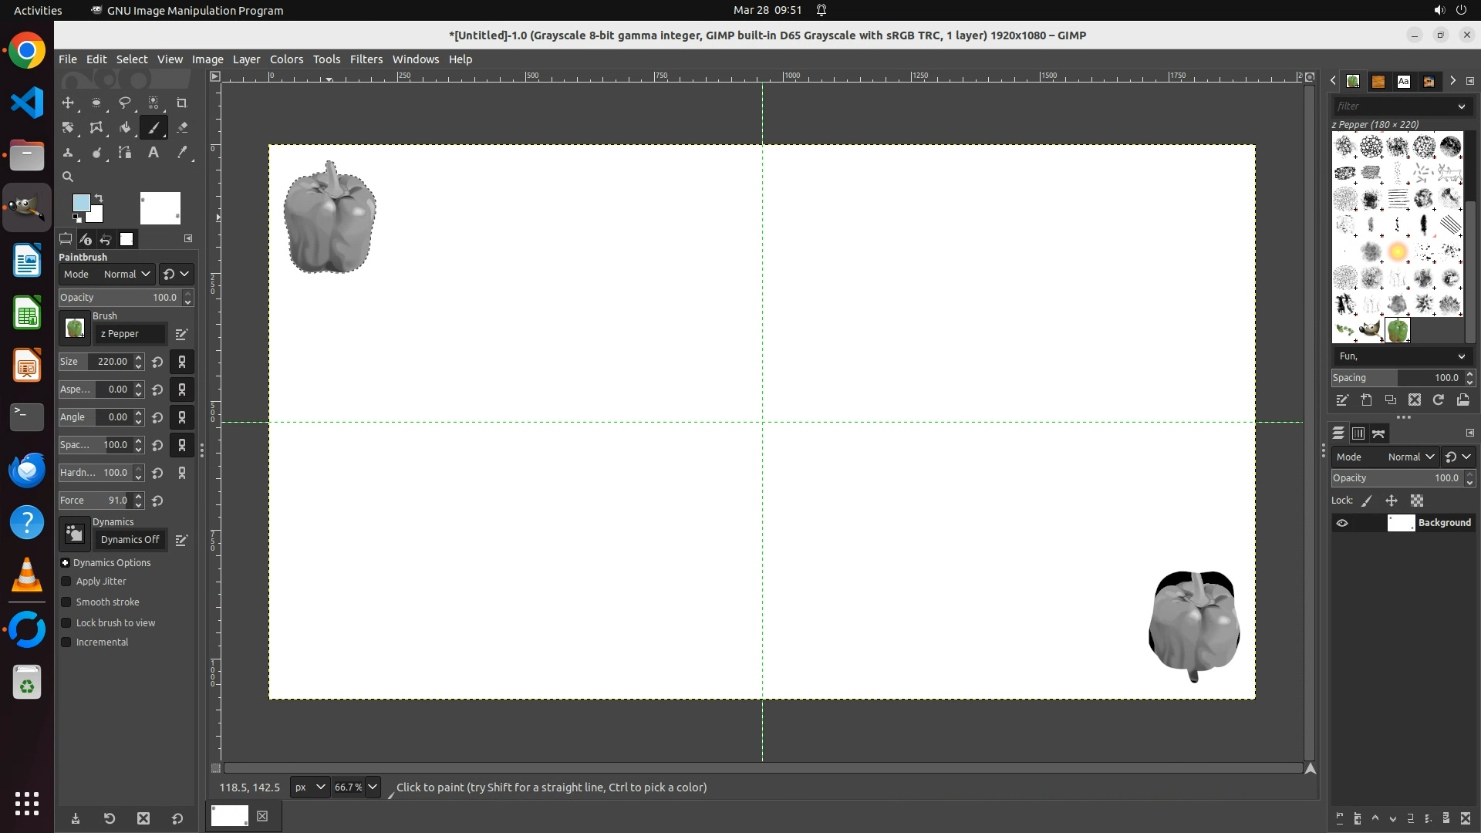Open the Colors menu
The width and height of the screenshot is (1481, 833).
(286, 59)
